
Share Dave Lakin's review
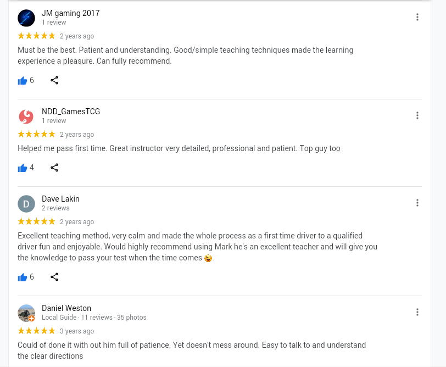(54, 277)
